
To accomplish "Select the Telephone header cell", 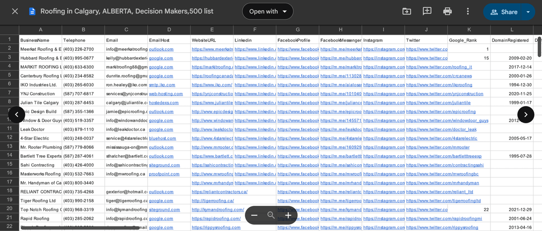I will (83, 40).
